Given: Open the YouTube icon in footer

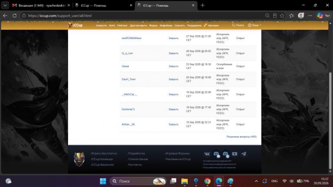Looking at the screenshot, I should coord(235,154).
